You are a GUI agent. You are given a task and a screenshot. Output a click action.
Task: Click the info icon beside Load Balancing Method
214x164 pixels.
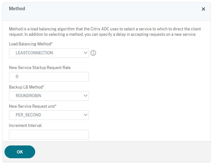click(93, 53)
